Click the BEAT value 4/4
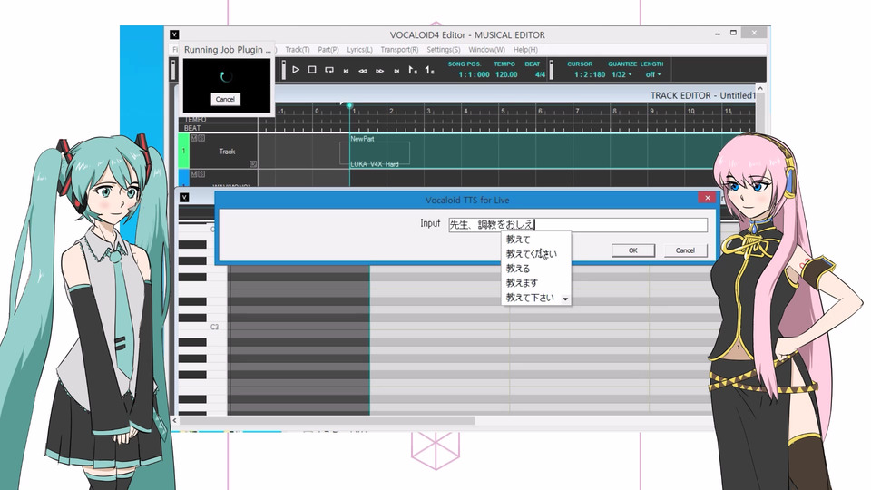871x490 pixels. [540, 74]
